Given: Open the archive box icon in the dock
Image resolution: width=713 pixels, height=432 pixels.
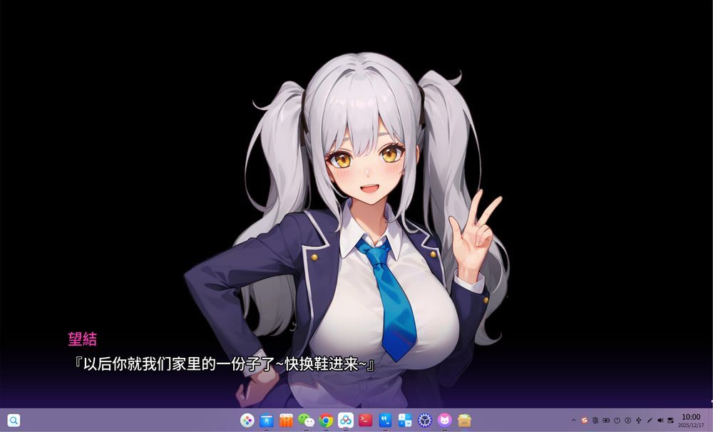Looking at the screenshot, I should [x=465, y=421].
